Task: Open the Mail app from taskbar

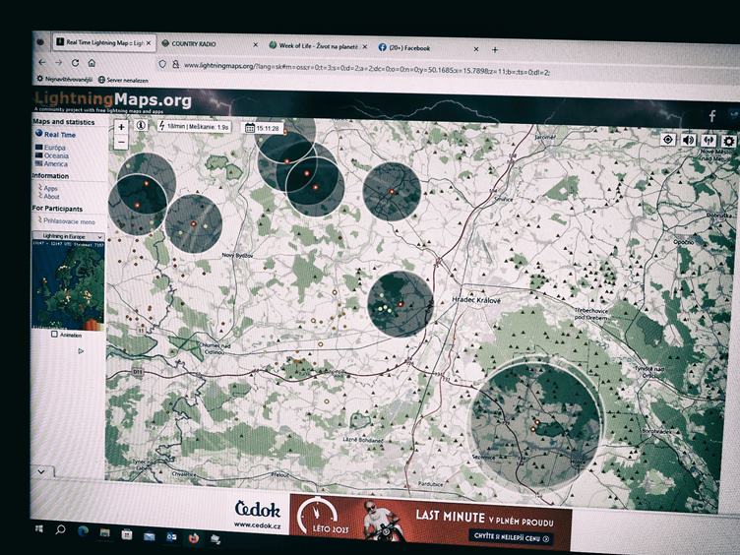Action: [150, 535]
